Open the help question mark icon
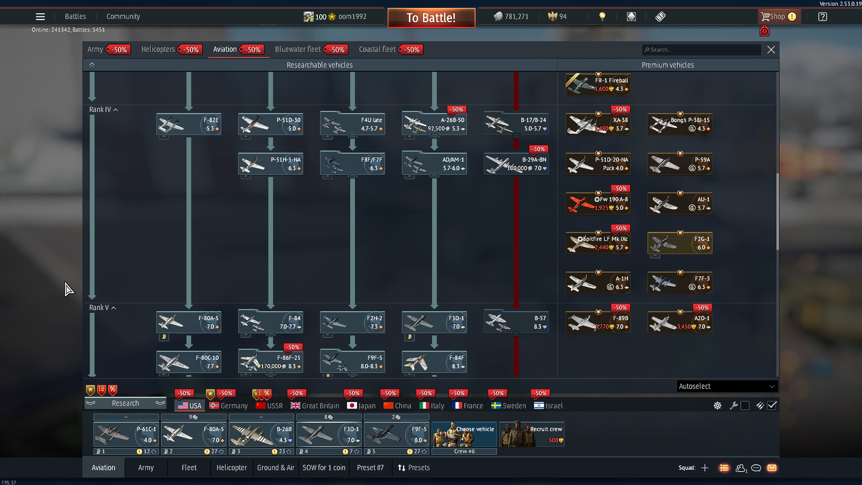Screen dimensions: 862x485 (x=822, y=17)
